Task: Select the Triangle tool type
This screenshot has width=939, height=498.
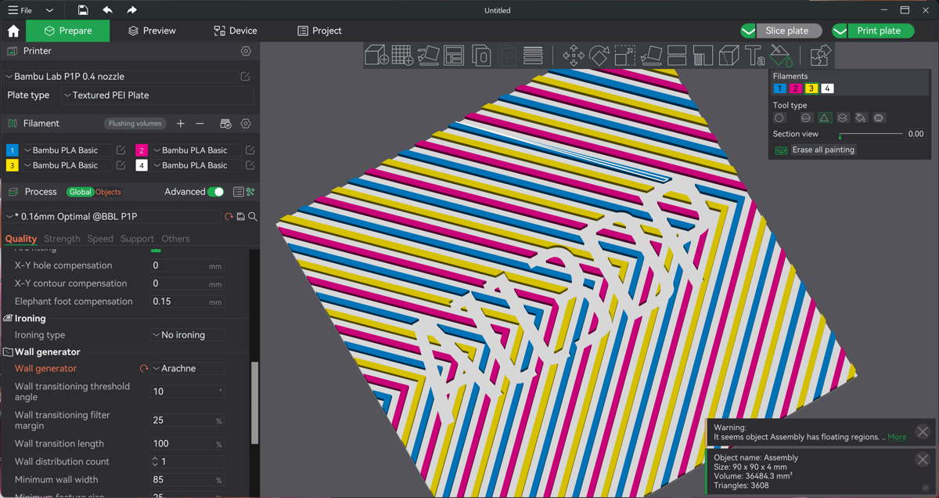Action: [825, 118]
